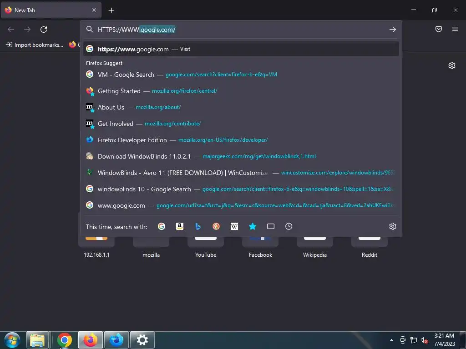Screen dimensions: 466x349
Task: Open windowblinds 10 - Google Search suggestion
Action: pos(241,189)
